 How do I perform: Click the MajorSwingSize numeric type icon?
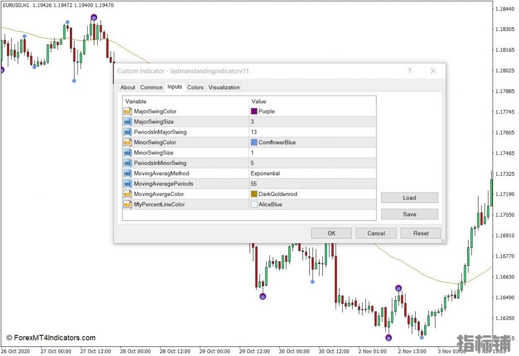(127, 122)
